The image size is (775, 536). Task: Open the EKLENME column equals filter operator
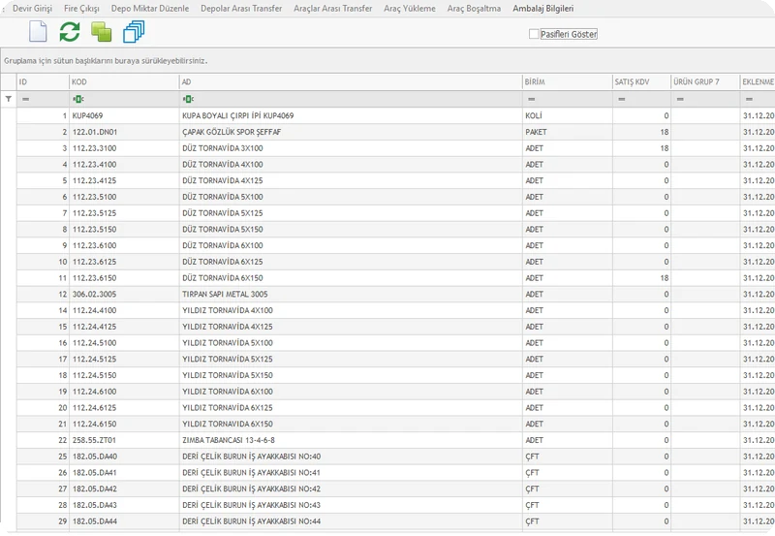click(749, 99)
